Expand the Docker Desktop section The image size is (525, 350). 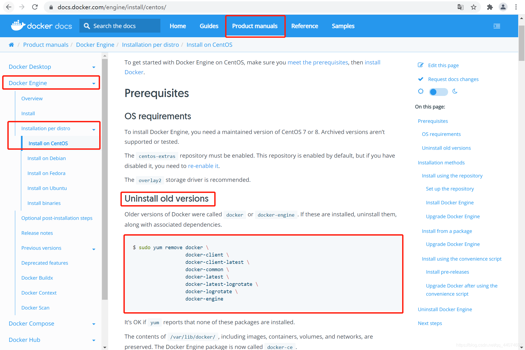click(x=94, y=67)
